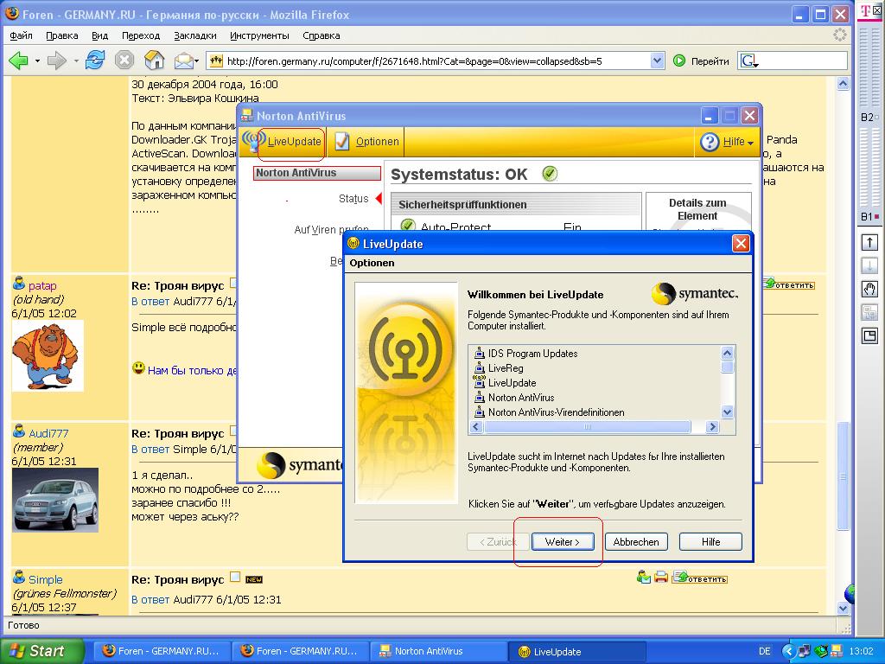Click the tray icon left of the clock
885x664 pixels.
pos(837,651)
